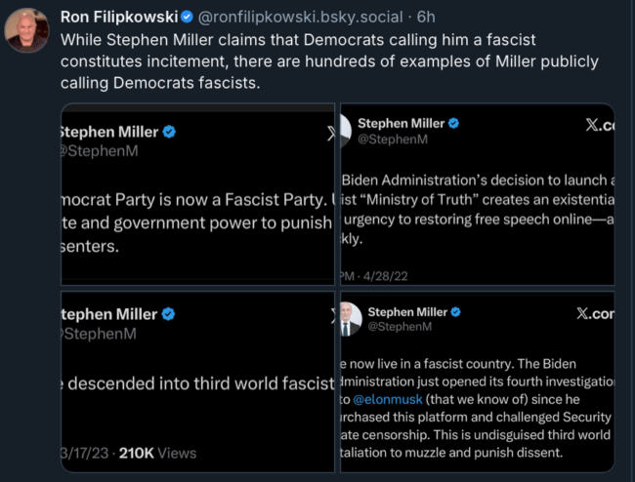Open the 'now live in a fascist country' image
The height and width of the screenshot is (482, 635).
pyautogui.click(x=478, y=382)
